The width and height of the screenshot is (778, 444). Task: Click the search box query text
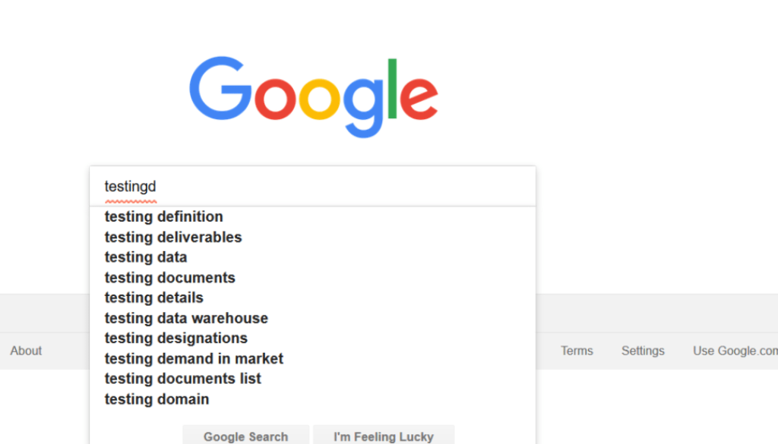click(x=130, y=186)
